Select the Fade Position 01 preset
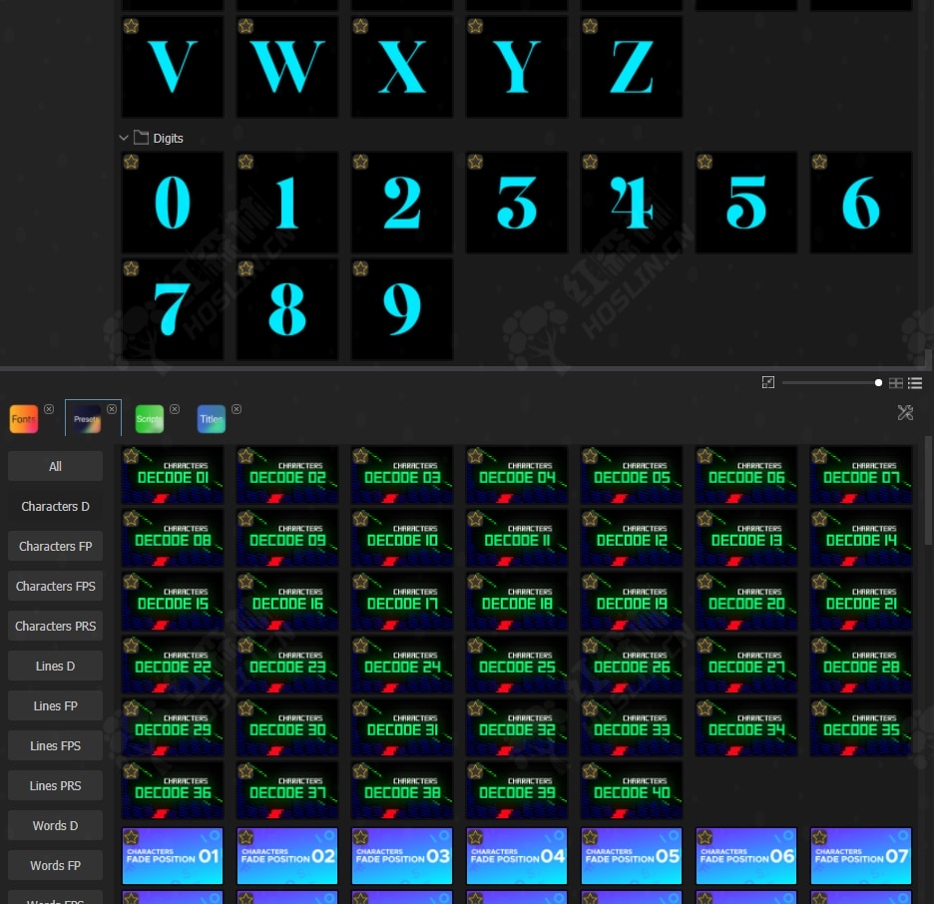The image size is (934, 904). pyautogui.click(x=173, y=856)
